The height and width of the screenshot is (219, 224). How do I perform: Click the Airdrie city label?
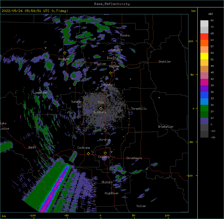[x=105, y=140]
